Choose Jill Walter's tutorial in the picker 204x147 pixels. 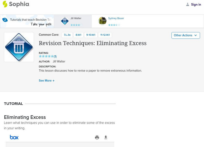[x=76, y=18]
